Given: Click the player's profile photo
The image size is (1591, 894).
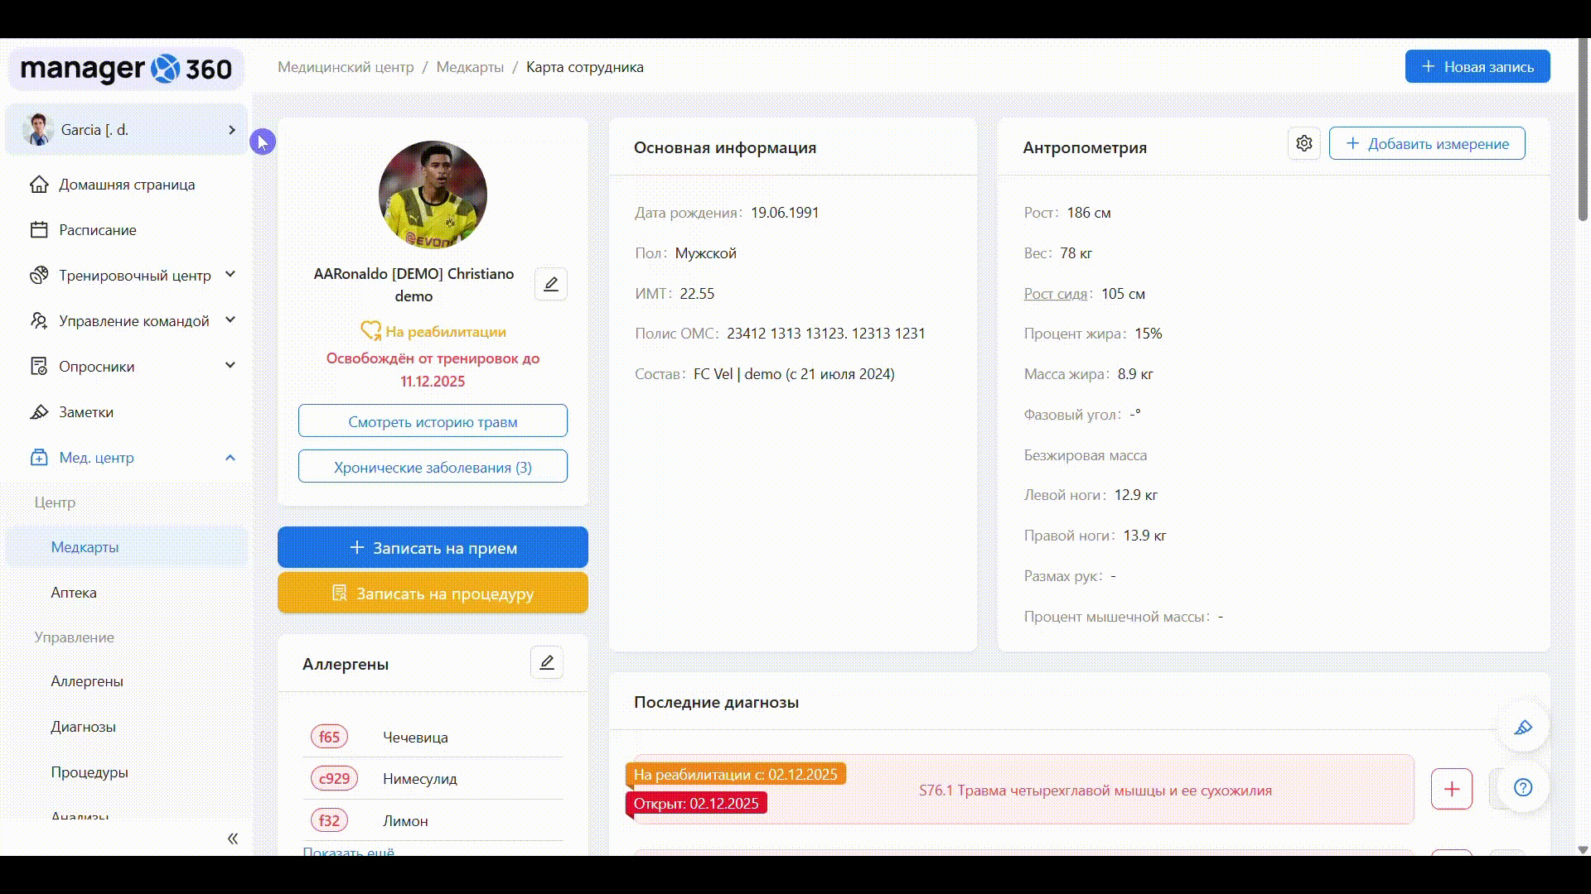Looking at the screenshot, I should 433,195.
